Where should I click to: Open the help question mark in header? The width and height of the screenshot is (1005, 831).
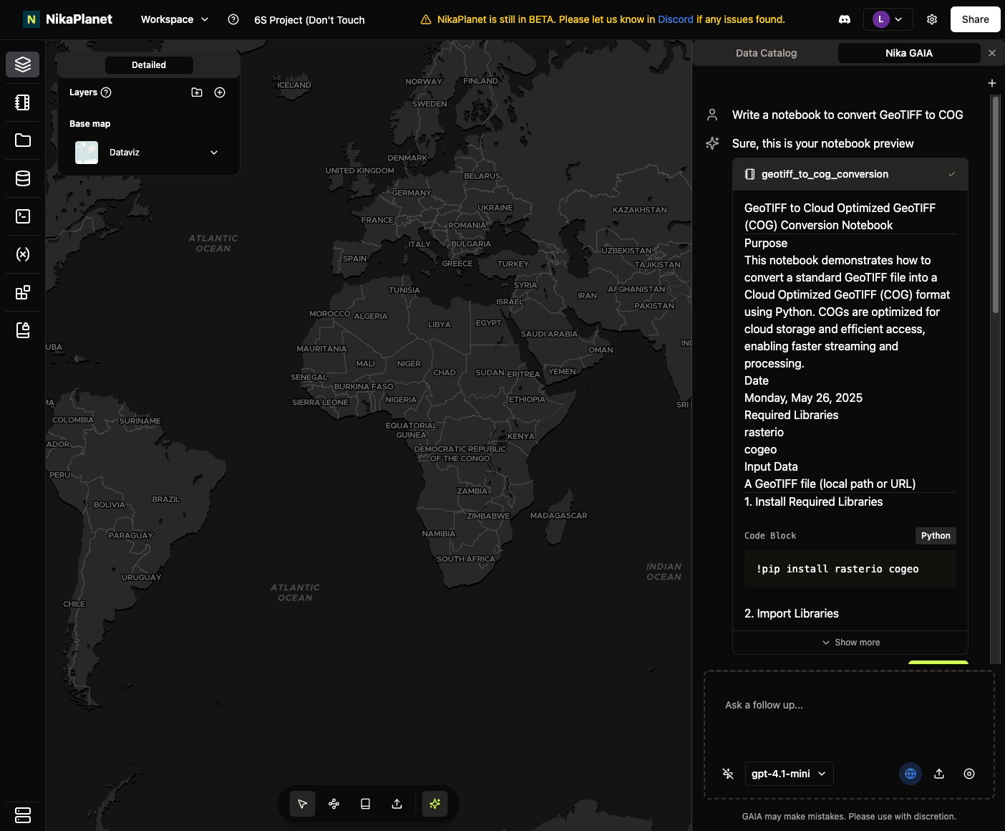point(233,19)
